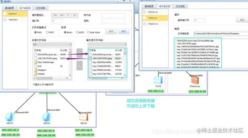248x138 pixels.
Task: Select Auto check transfer type
Action: 88,32
